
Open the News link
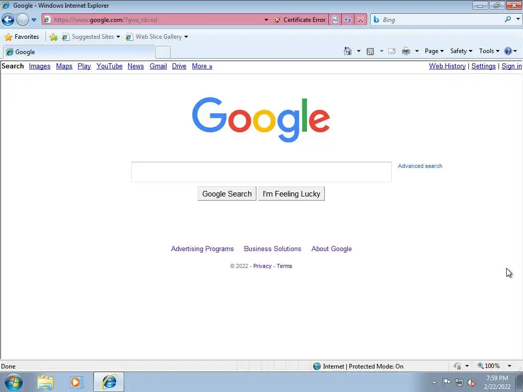tap(136, 66)
